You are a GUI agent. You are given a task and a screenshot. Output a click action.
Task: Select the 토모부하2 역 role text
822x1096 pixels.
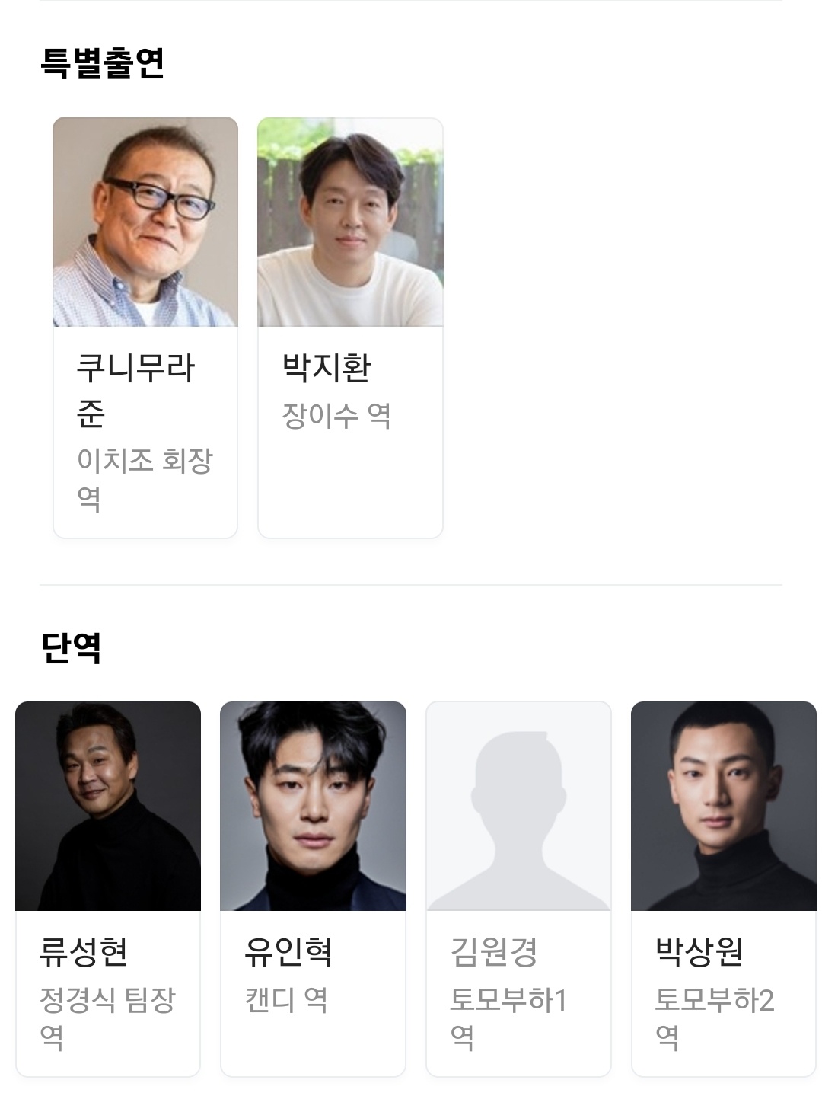tap(715, 1018)
